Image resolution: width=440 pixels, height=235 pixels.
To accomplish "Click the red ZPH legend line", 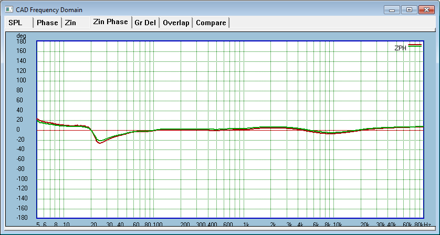I will coord(415,44).
